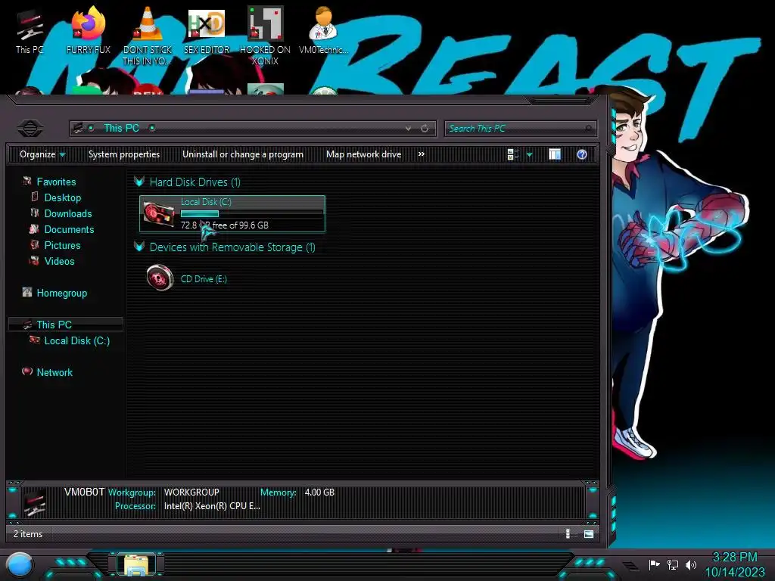The image size is (775, 581).
Task: Open the VM0Technic desktop shortcut
Action: point(323,30)
